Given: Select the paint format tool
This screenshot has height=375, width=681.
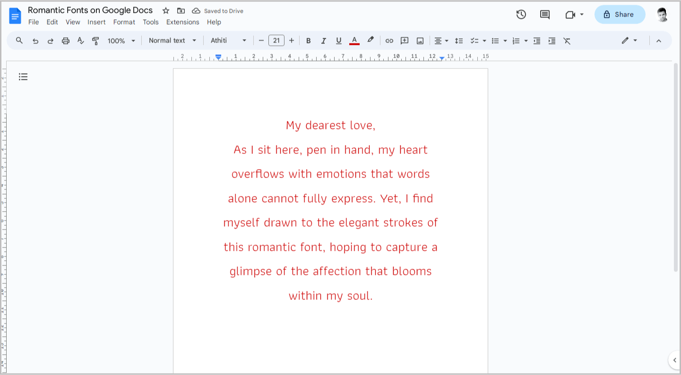Looking at the screenshot, I should pyautogui.click(x=95, y=41).
